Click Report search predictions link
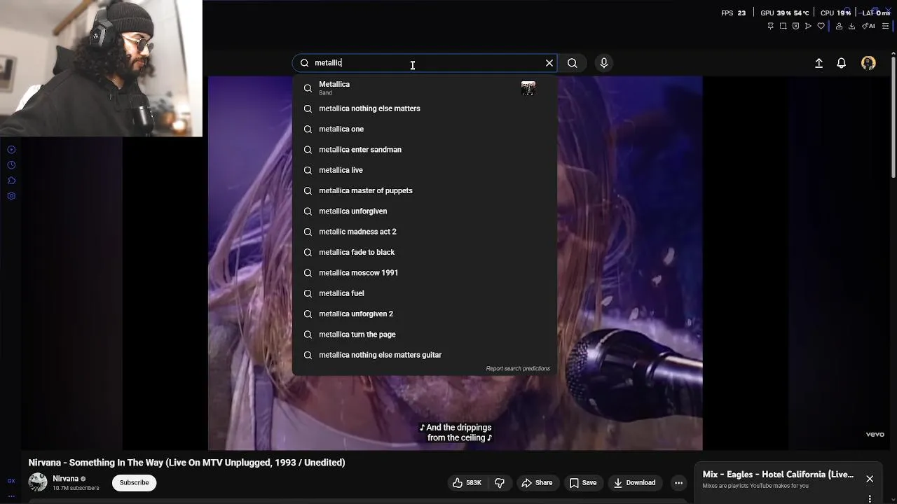The width and height of the screenshot is (897, 504). pos(518,369)
